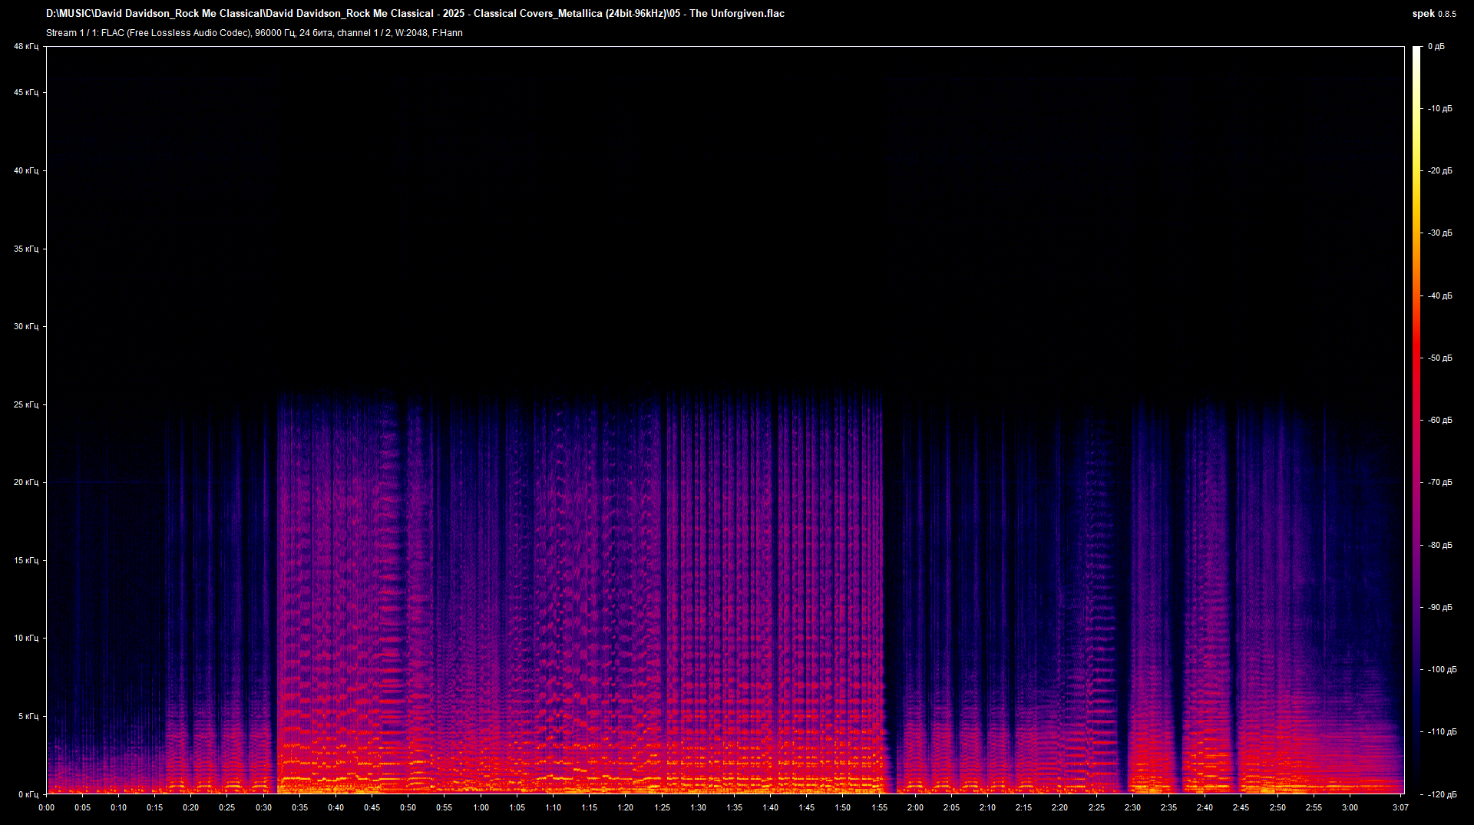The height and width of the screenshot is (825, 1474).
Task: Click the -30 дБ level scale label
Action: [1439, 233]
